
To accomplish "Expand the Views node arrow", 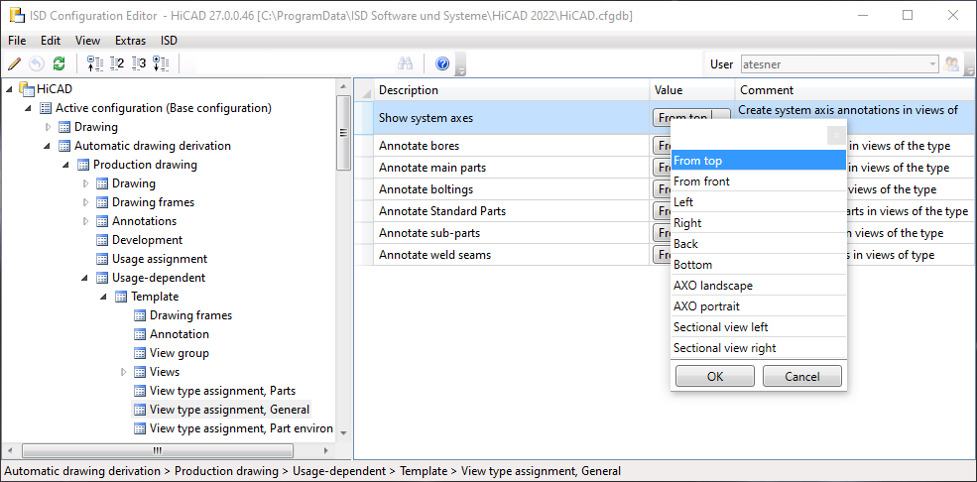I will pos(123,372).
